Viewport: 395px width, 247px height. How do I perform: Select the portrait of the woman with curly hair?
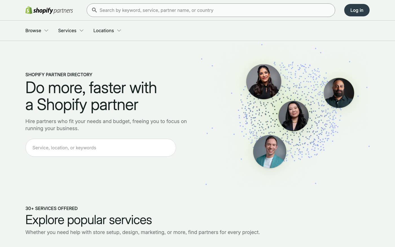point(264,82)
